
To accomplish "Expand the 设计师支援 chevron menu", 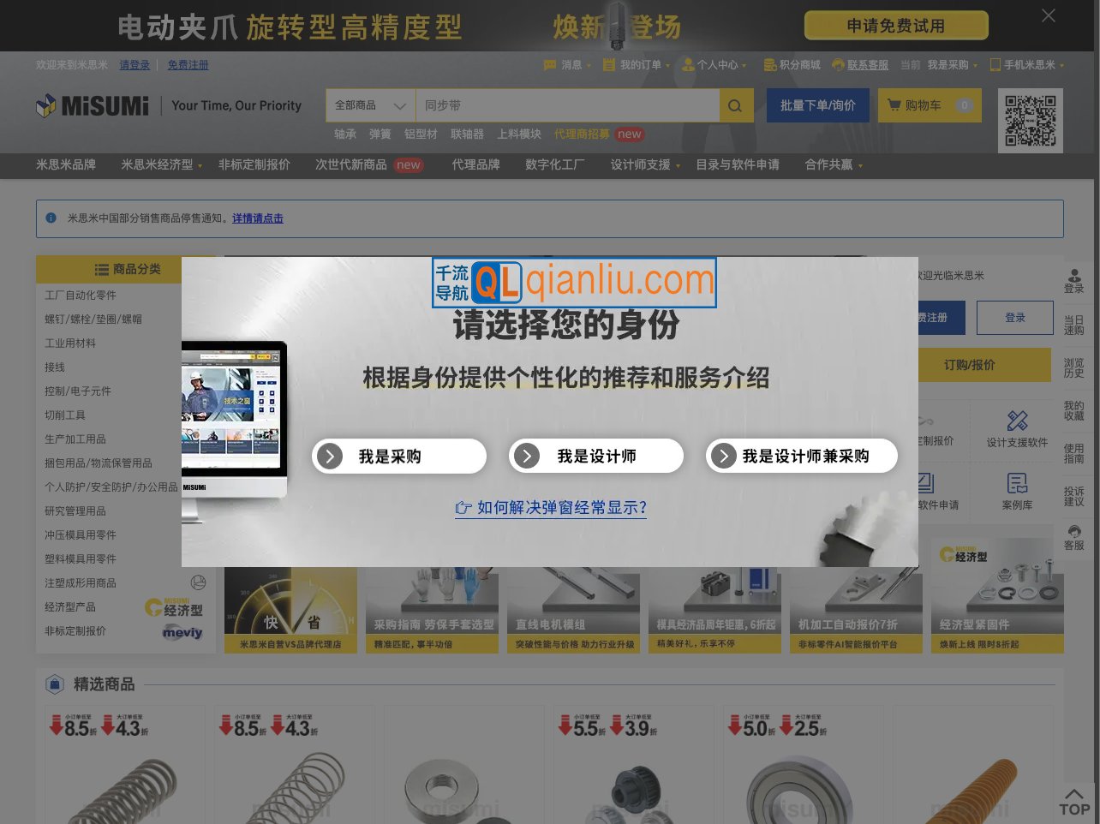I will click(x=678, y=165).
